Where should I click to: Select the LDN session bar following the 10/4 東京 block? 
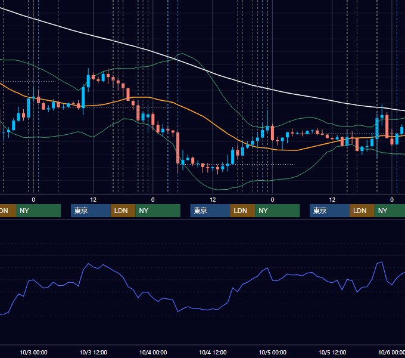coord(242,211)
